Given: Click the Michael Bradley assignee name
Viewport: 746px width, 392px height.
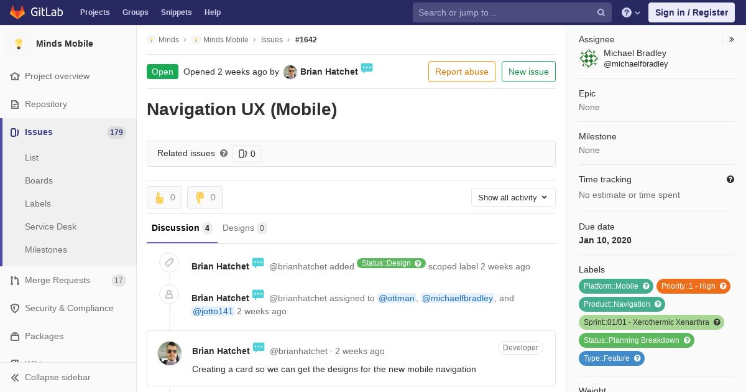Looking at the screenshot, I should (635, 53).
